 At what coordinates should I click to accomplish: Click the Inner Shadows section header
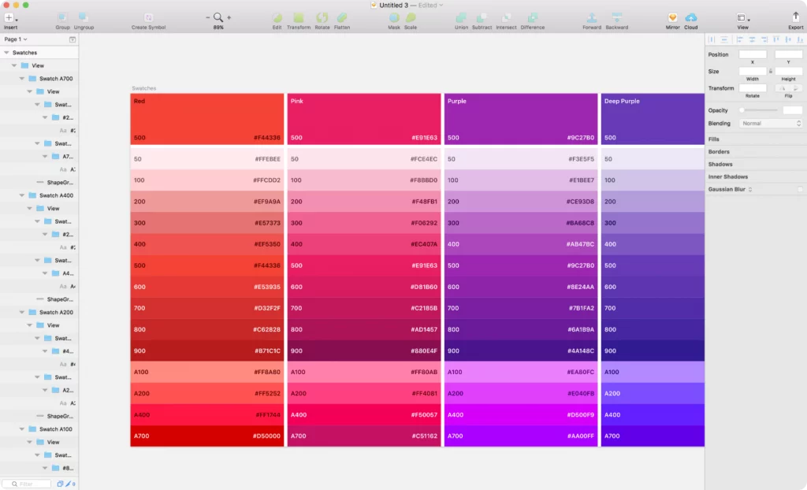tap(727, 176)
